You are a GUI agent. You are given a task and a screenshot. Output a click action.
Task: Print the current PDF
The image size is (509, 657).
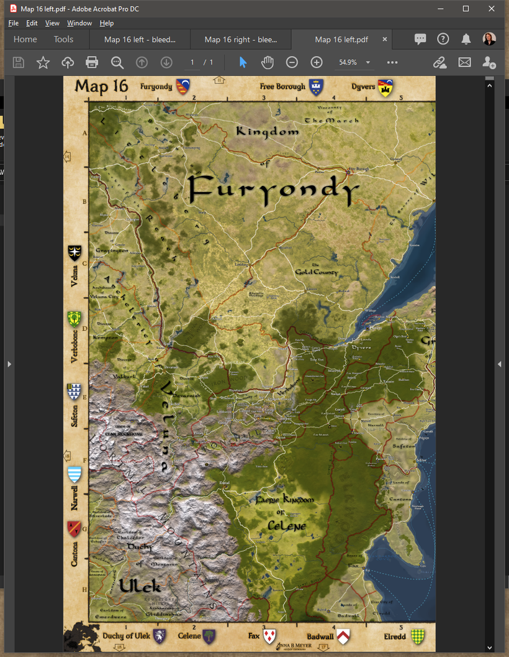point(92,62)
